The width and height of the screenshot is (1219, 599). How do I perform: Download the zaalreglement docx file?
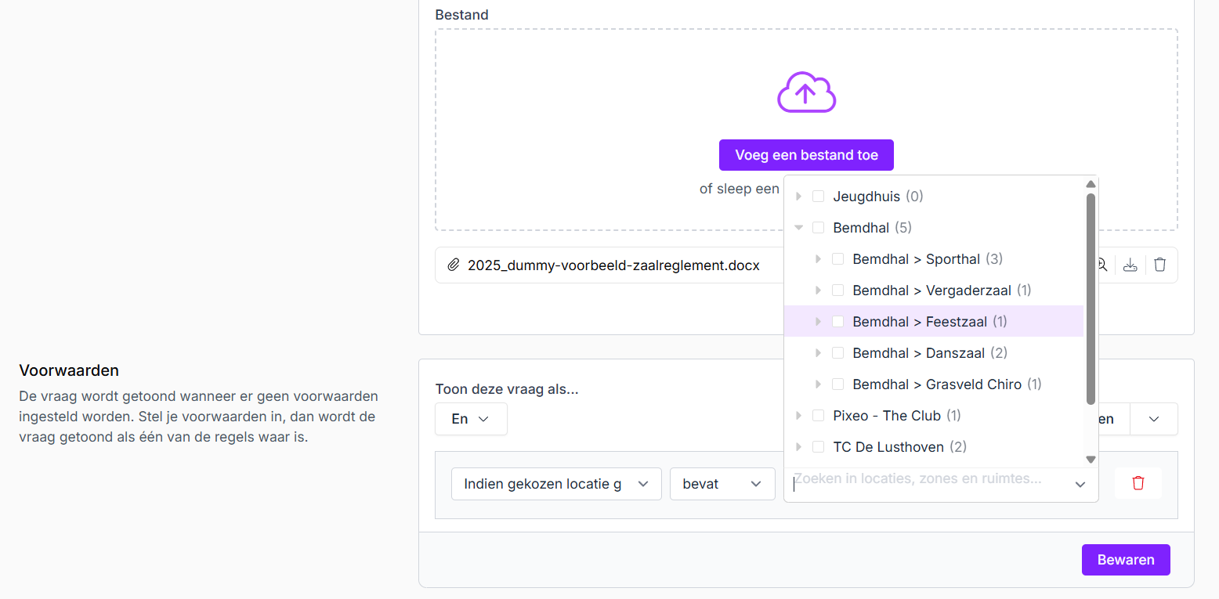click(x=1130, y=265)
